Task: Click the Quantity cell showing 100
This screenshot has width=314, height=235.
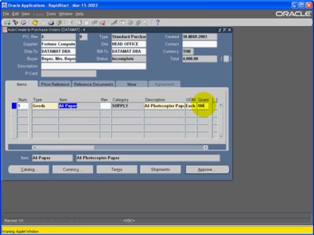Action: point(203,106)
